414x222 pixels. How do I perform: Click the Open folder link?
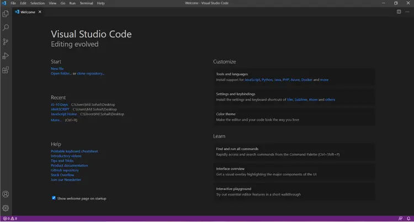coord(61,73)
